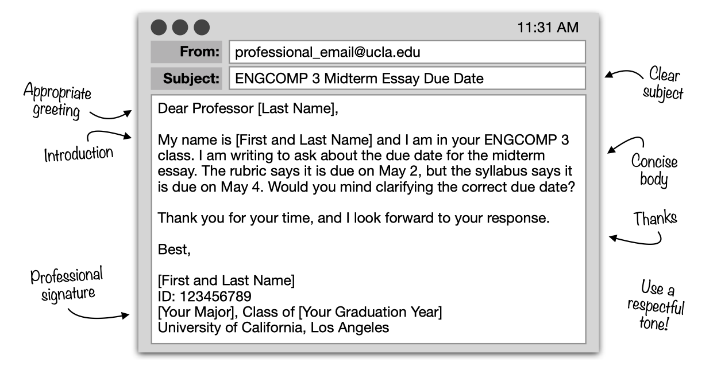
Task: Click the Professional signature annotation
Action: (x=67, y=284)
